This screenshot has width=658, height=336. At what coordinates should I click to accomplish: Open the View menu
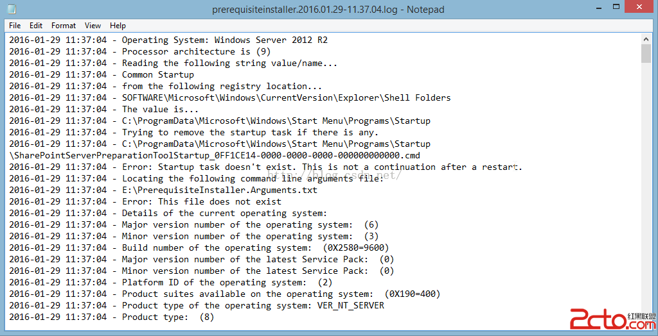click(x=93, y=26)
